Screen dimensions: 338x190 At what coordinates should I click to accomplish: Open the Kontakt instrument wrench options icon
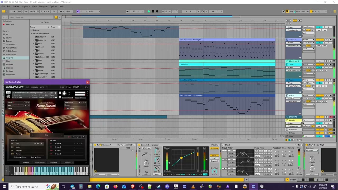click(x=8, y=93)
